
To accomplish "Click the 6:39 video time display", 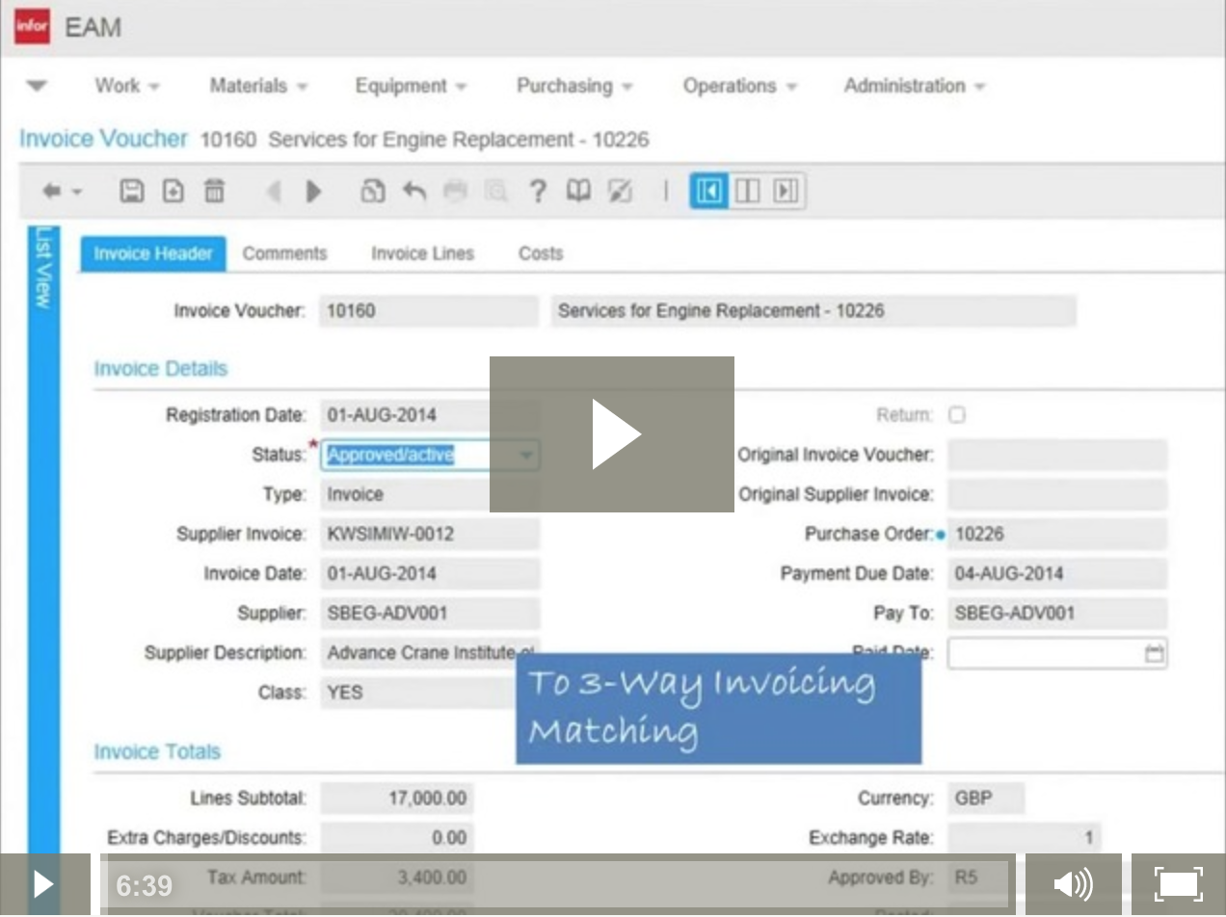I will tap(144, 885).
